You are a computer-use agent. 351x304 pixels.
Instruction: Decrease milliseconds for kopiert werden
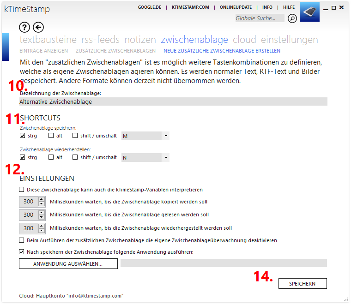tap(42, 204)
